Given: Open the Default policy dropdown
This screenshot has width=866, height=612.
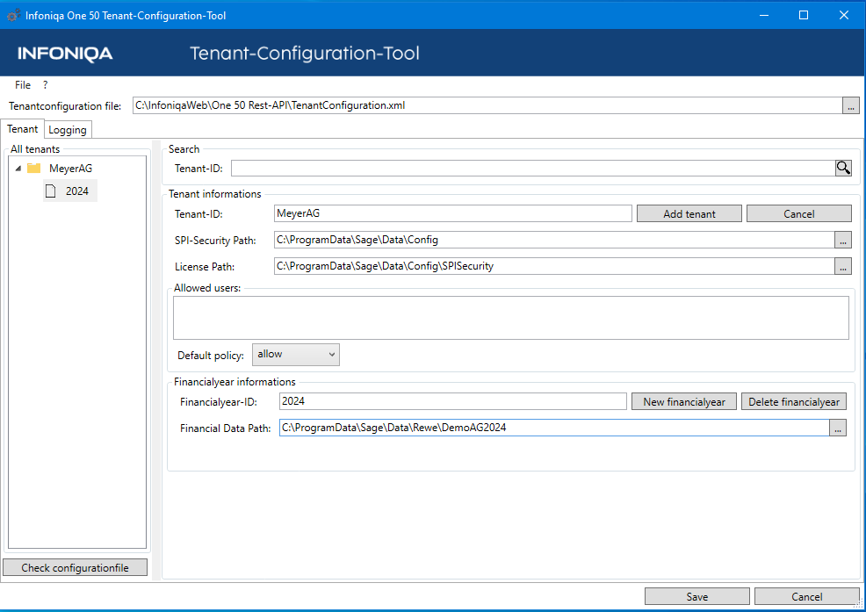Looking at the screenshot, I should [x=295, y=355].
